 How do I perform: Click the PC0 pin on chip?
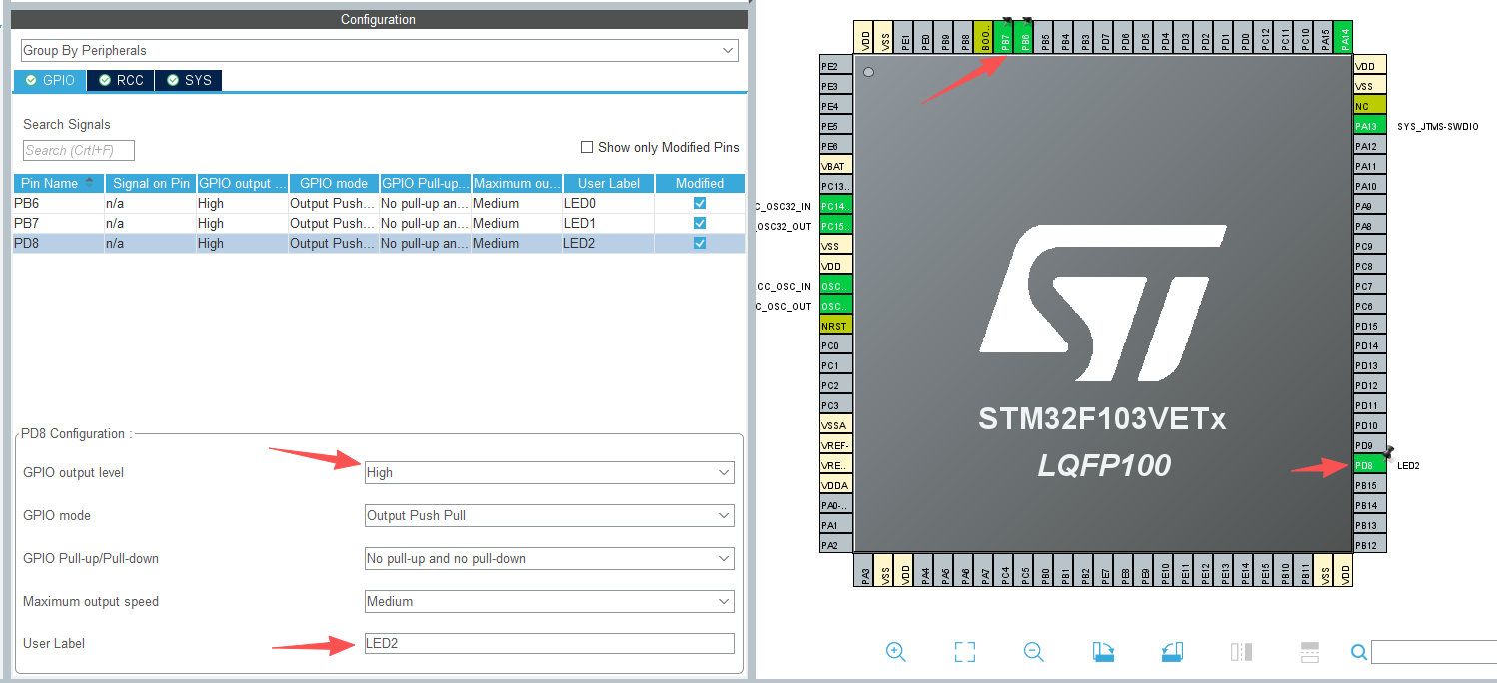[835, 345]
